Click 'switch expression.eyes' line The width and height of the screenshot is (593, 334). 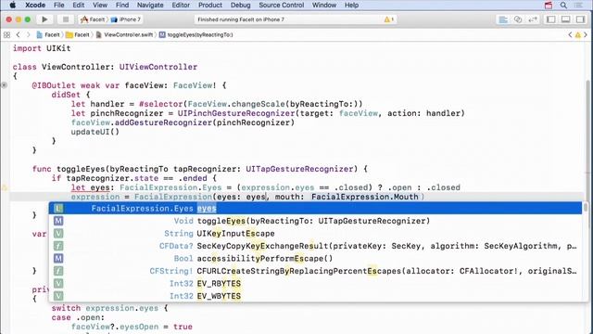point(109,308)
